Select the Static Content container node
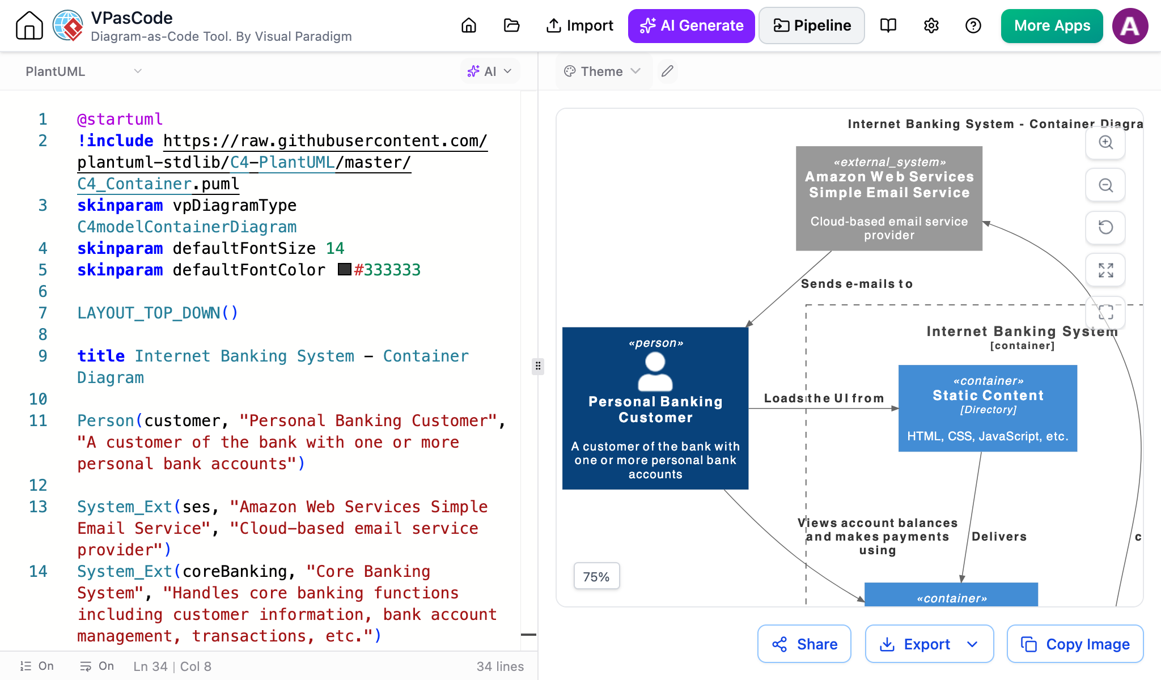The image size is (1161, 680). tap(988, 408)
